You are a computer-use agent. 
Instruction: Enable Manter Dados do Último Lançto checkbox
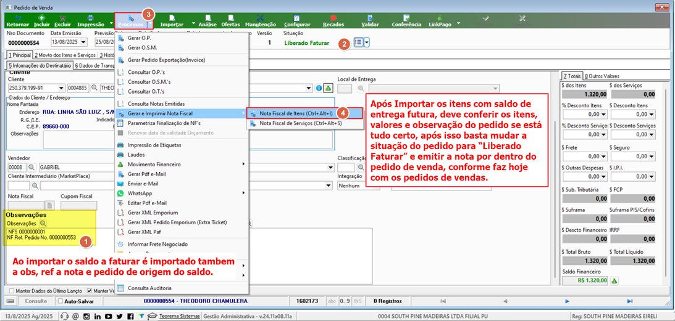pos(12,290)
